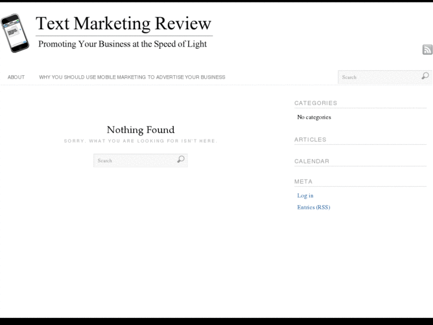The height and width of the screenshot is (325, 433).
Task: Click the magnifier icon in header search
Action: (425, 76)
